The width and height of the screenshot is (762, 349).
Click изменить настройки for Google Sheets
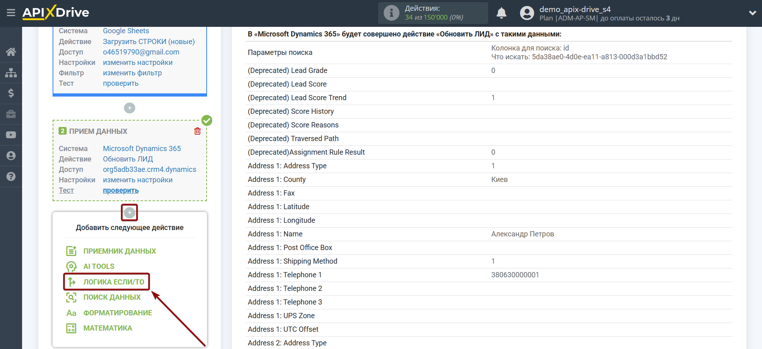tap(138, 63)
